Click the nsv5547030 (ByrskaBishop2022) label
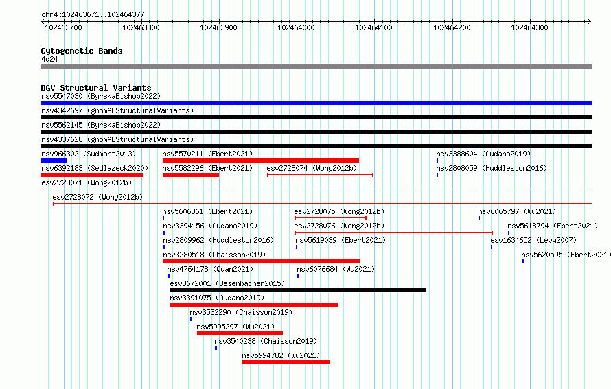 click(101, 96)
